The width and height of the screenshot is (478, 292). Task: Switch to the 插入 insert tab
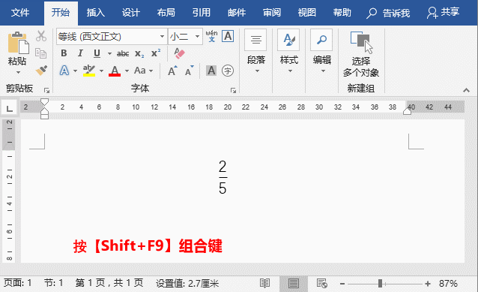click(95, 13)
